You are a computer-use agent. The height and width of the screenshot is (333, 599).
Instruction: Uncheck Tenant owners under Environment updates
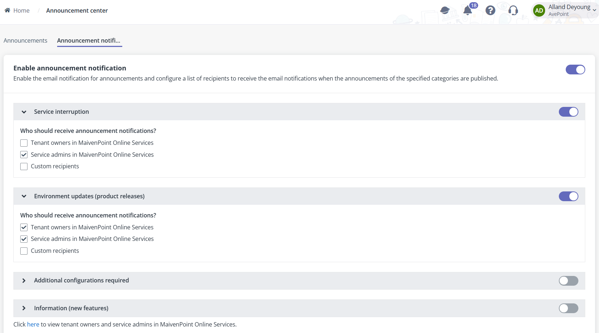[x=24, y=227]
